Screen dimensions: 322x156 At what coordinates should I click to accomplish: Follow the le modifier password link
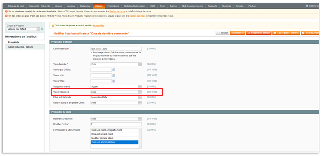(x=99, y=25)
